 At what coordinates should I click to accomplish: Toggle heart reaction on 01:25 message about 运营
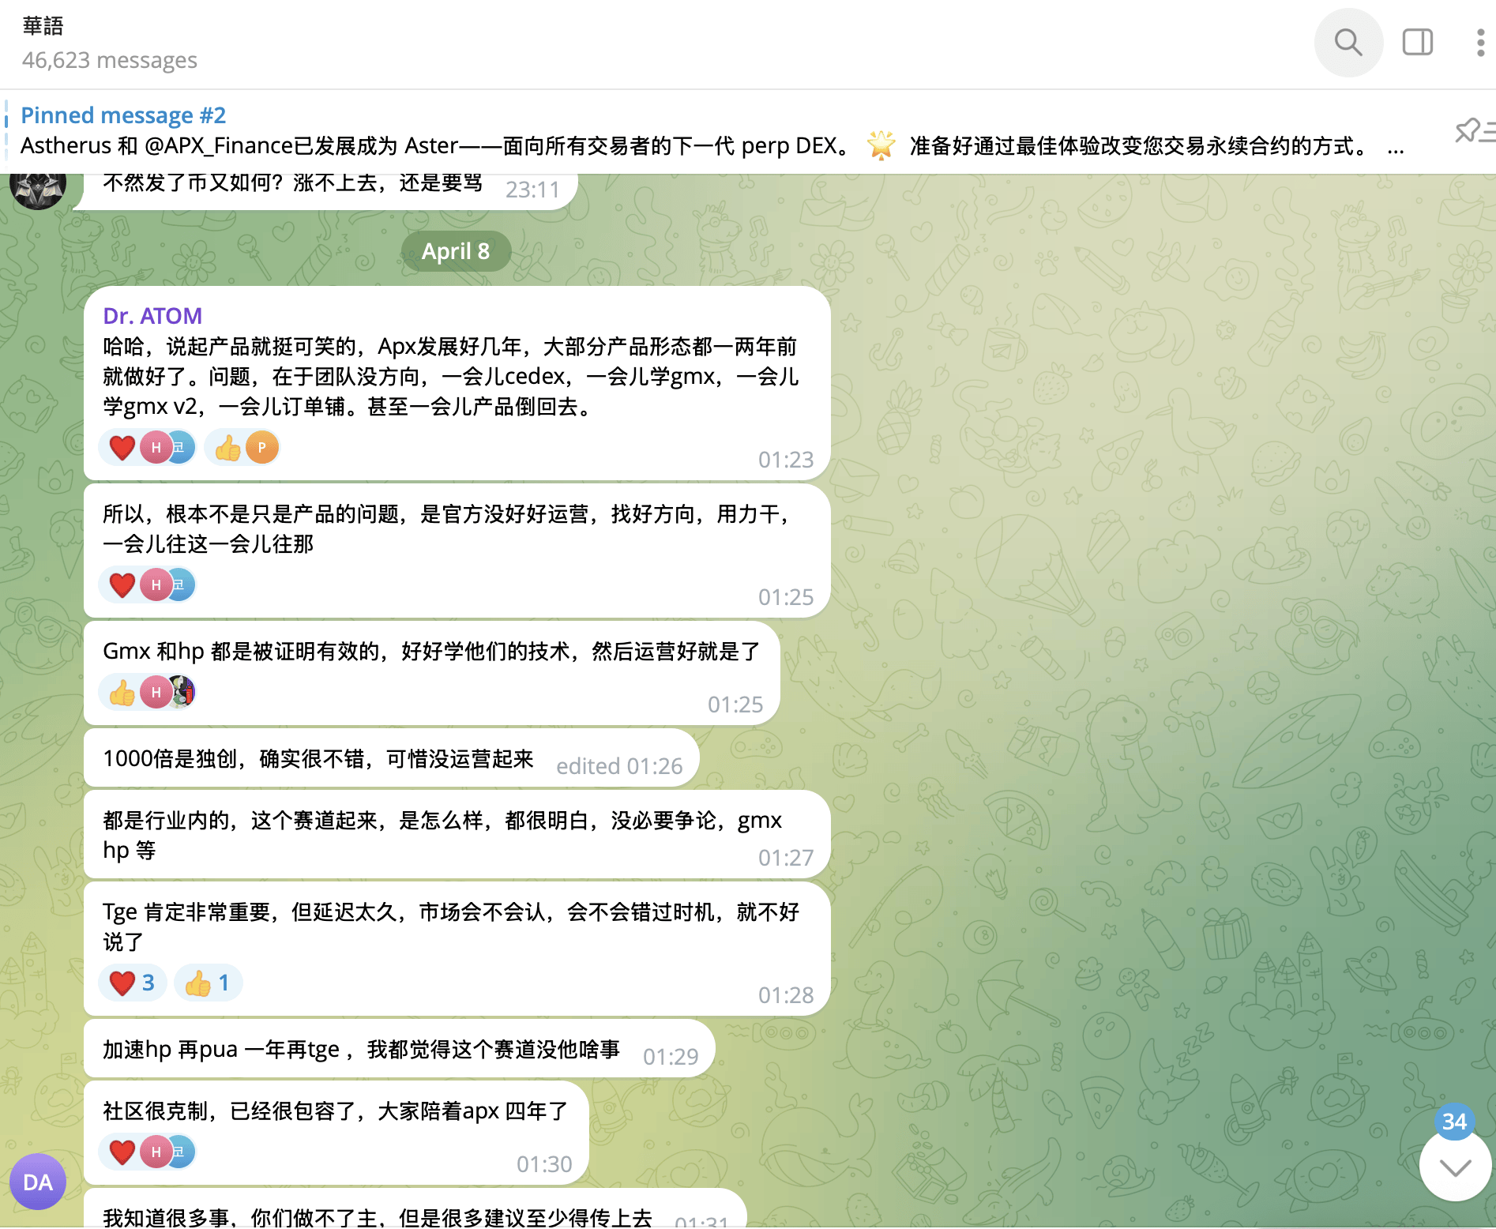pos(122,585)
